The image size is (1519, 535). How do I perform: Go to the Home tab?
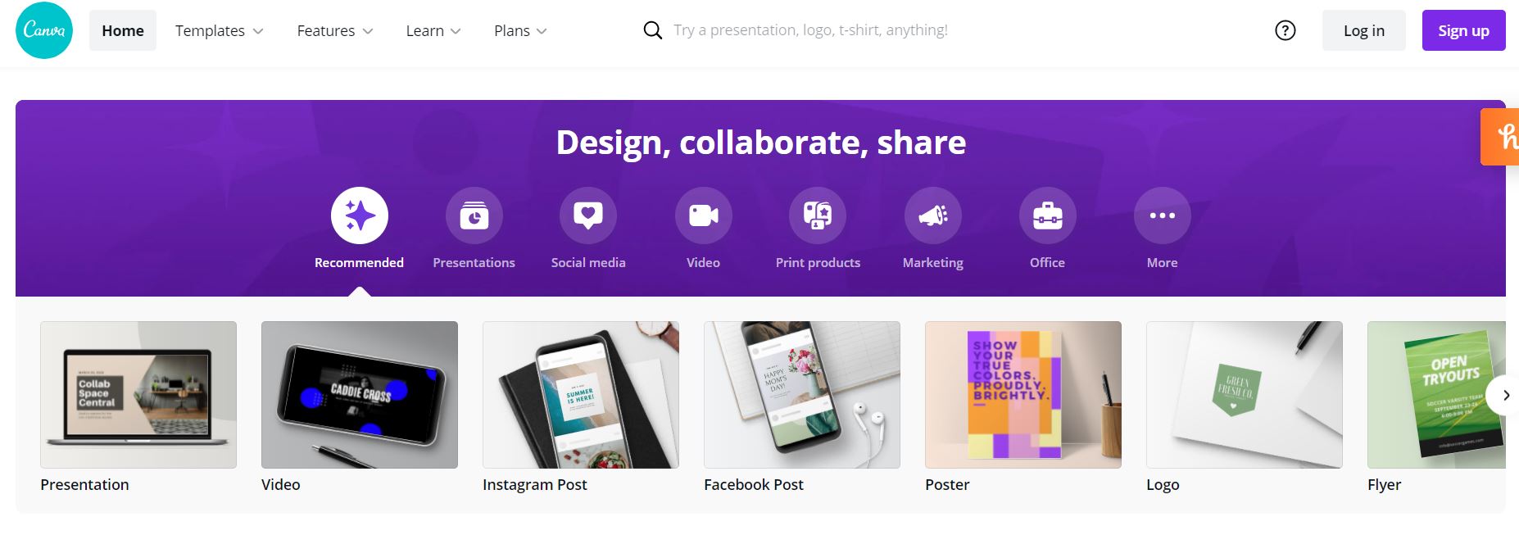coord(123,30)
